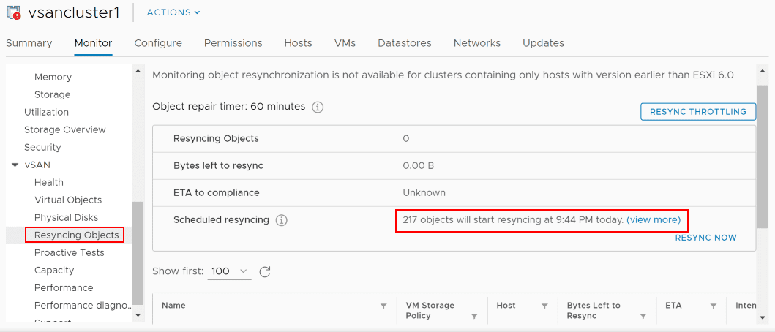
Task: Collapse the vSAN tree section
Action: click(15, 165)
